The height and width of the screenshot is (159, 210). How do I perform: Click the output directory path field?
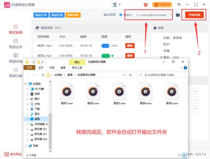coord(152,15)
